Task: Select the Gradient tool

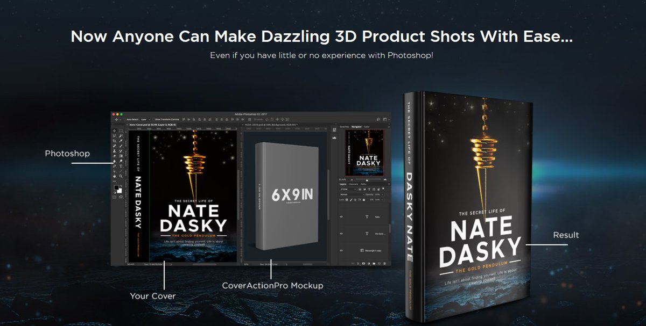Action: (121, 156)
